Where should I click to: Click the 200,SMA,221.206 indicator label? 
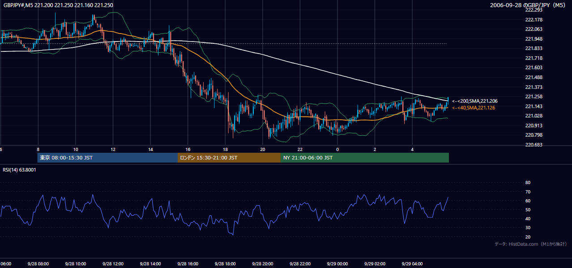474,101
